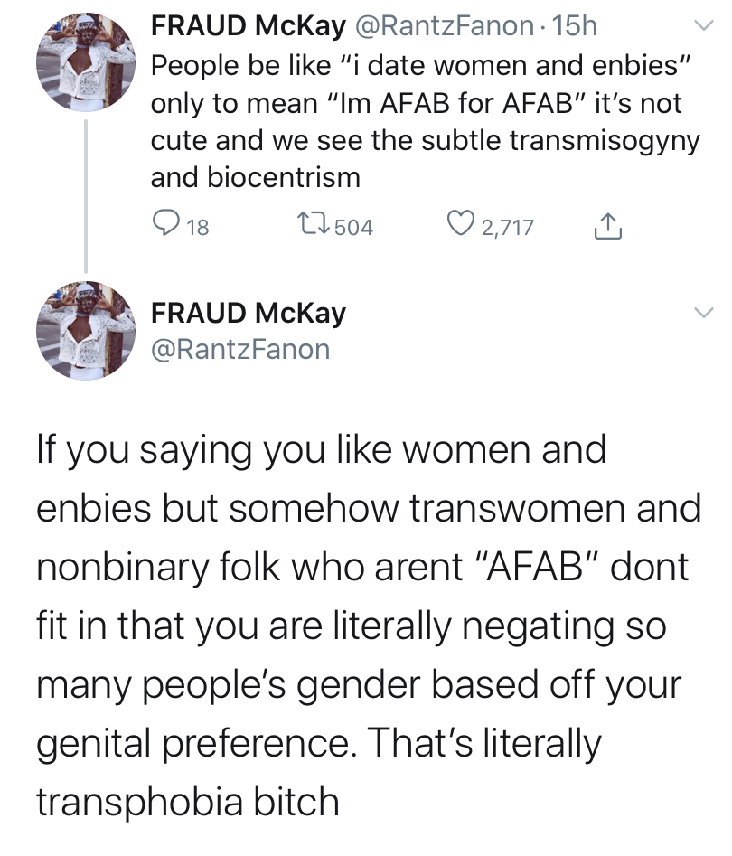The height and width of the screenshot is (856, 732).
Task: Click the word "biocentrism" in top tweet
Action: pyautogui.click(x=286, y=178)
